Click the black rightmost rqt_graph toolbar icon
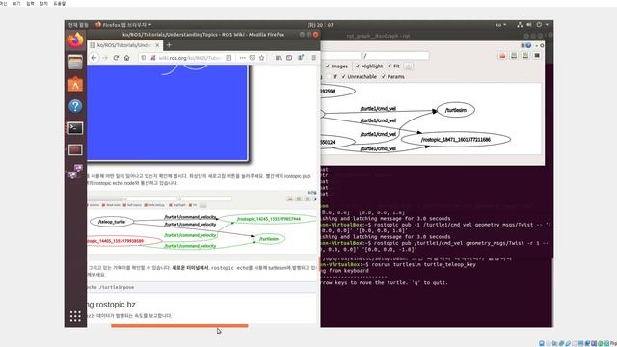617x347 pixels. pos(537,56)
